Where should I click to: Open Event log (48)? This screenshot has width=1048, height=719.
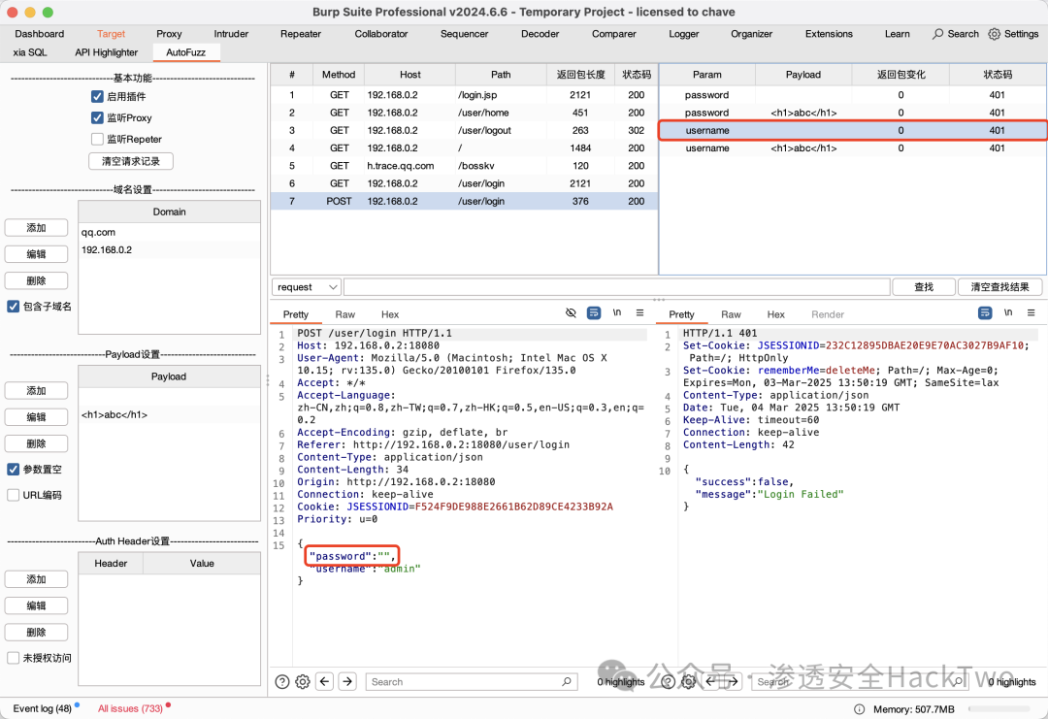pyautogui.click(x=42, y=708)
